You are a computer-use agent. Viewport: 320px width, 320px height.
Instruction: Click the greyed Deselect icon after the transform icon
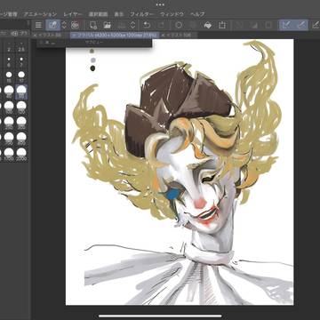coord(239,25)
